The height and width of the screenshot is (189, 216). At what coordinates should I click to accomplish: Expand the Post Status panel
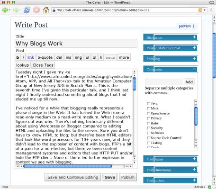tap(194, 159)
